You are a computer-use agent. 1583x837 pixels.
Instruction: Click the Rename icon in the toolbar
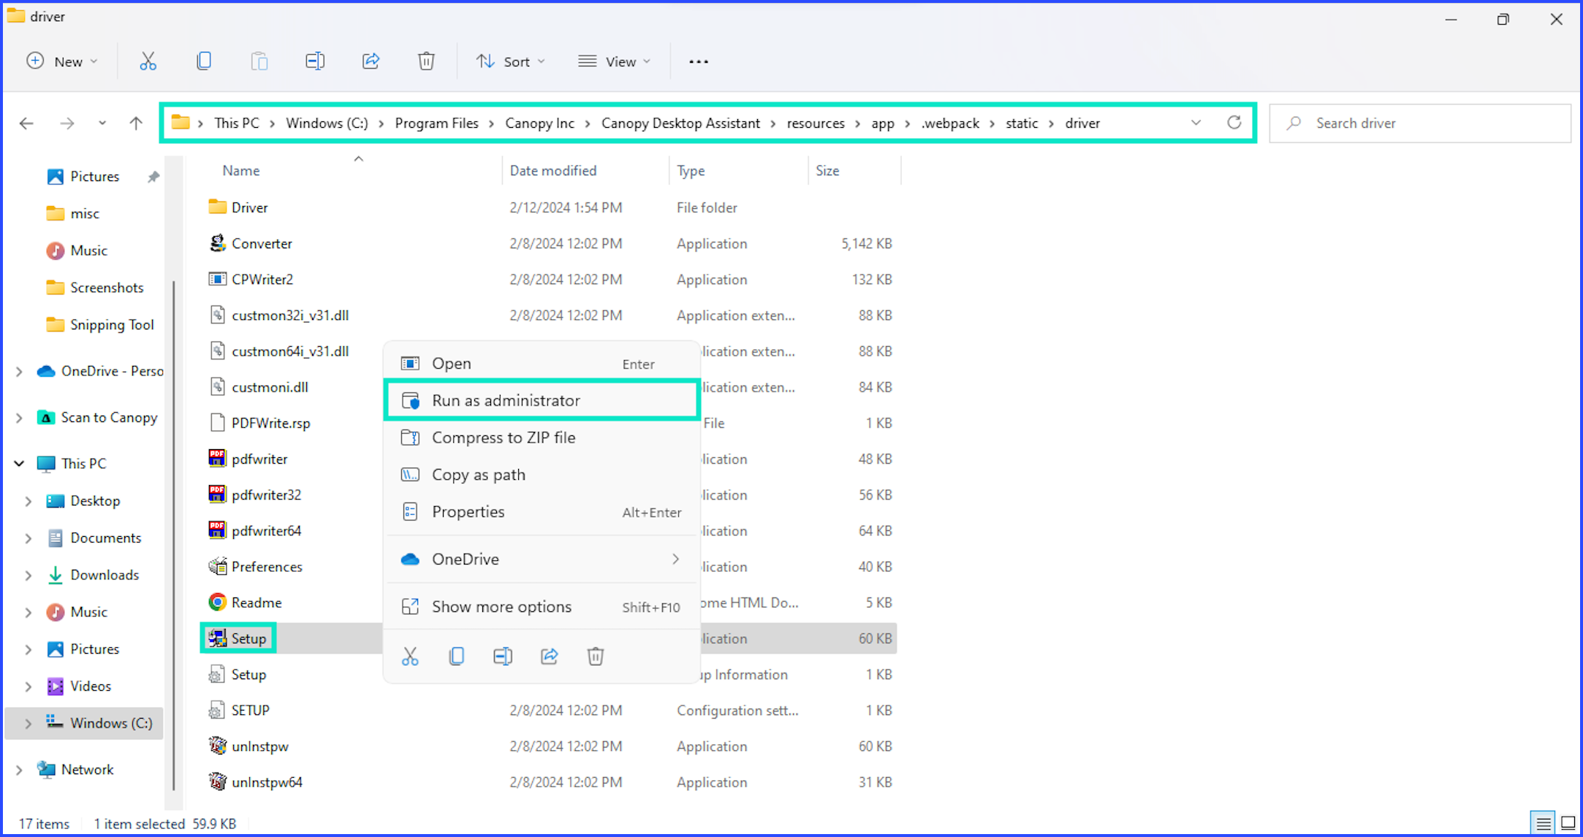[x=315, y=61]
